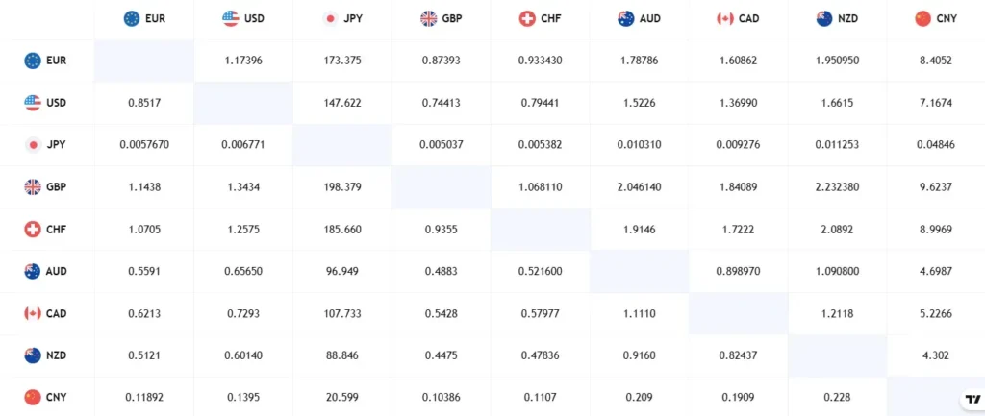
Task: Click the CHF flag icon in left column
Action: click(33, 230)
